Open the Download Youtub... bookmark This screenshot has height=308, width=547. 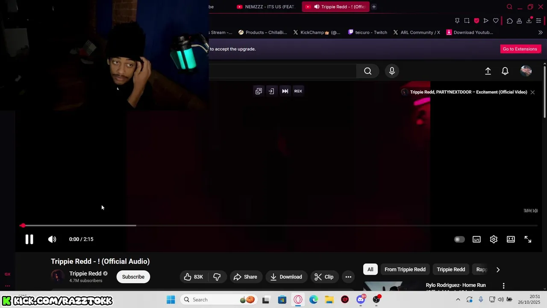[x=470, y=33]
